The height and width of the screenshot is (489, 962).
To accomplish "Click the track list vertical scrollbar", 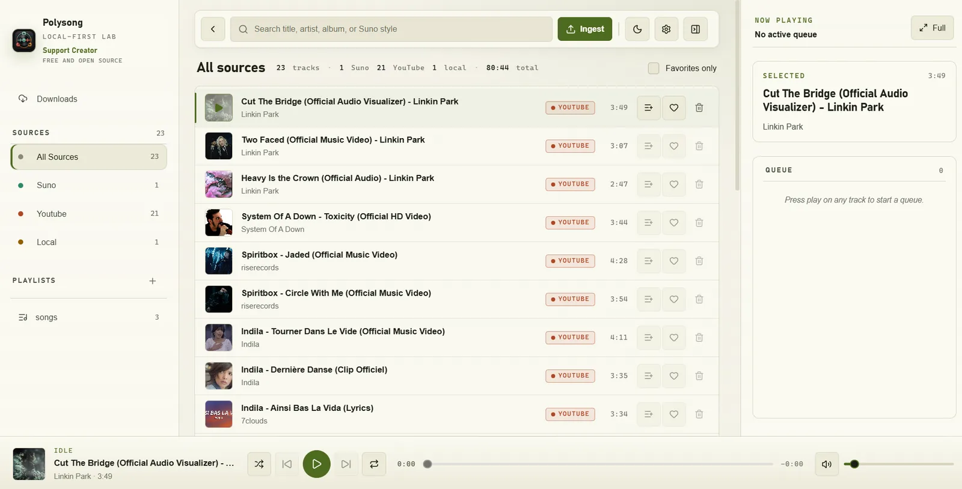I will [738, 95].
